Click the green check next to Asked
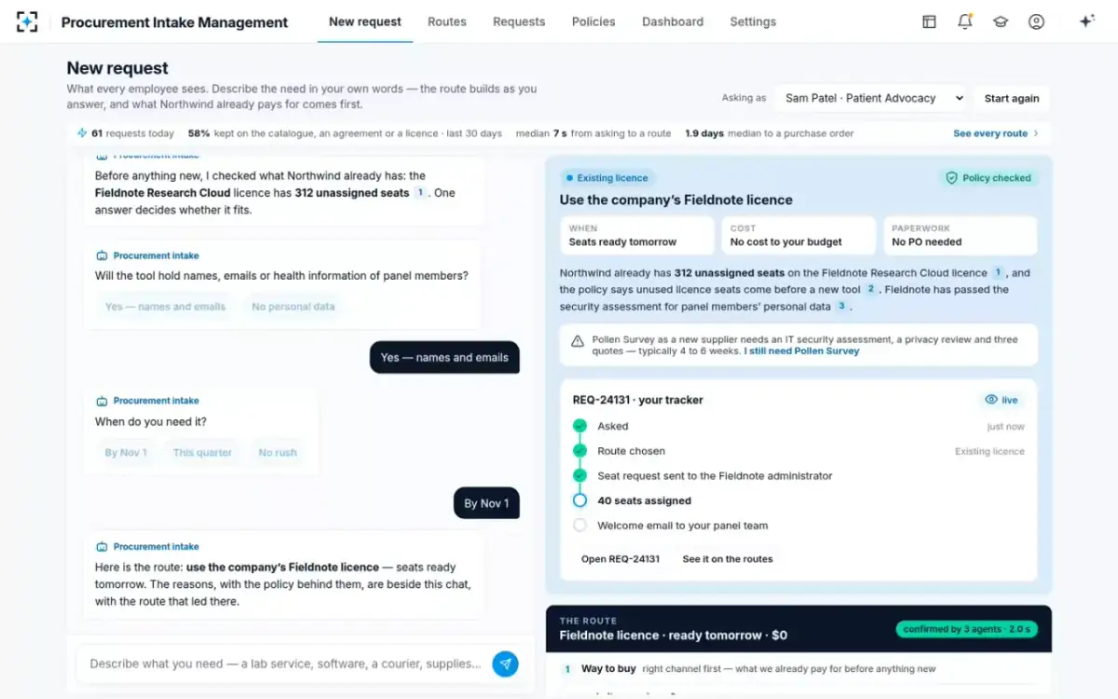This screenshot has height=699, width=1118. [x=580, y=426]
